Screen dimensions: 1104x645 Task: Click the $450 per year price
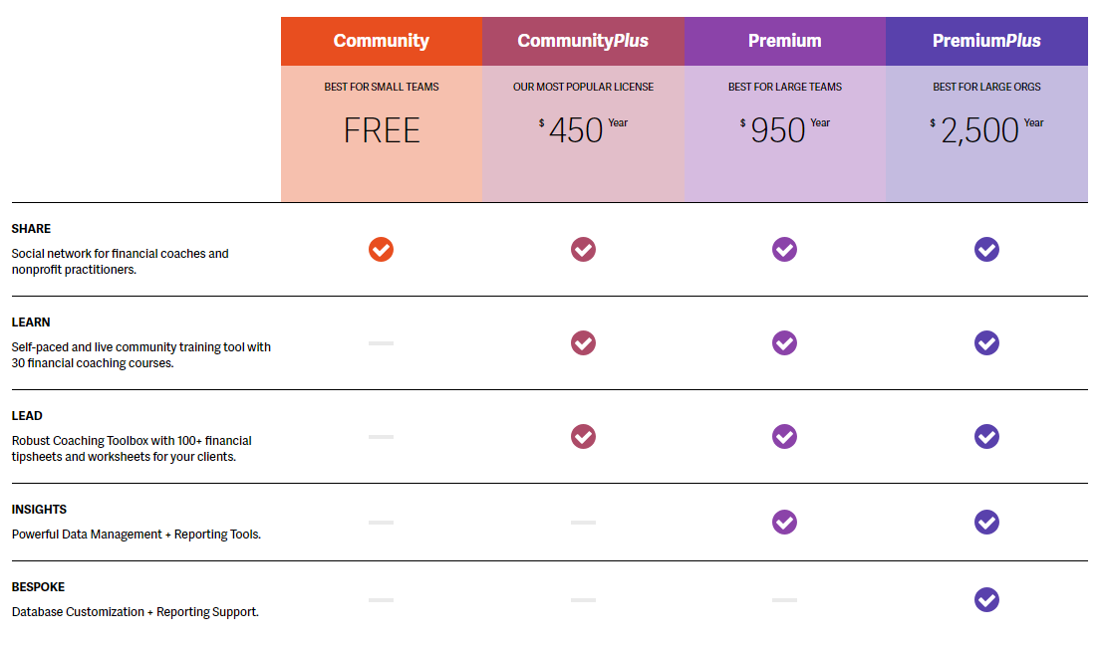point(577,130)
